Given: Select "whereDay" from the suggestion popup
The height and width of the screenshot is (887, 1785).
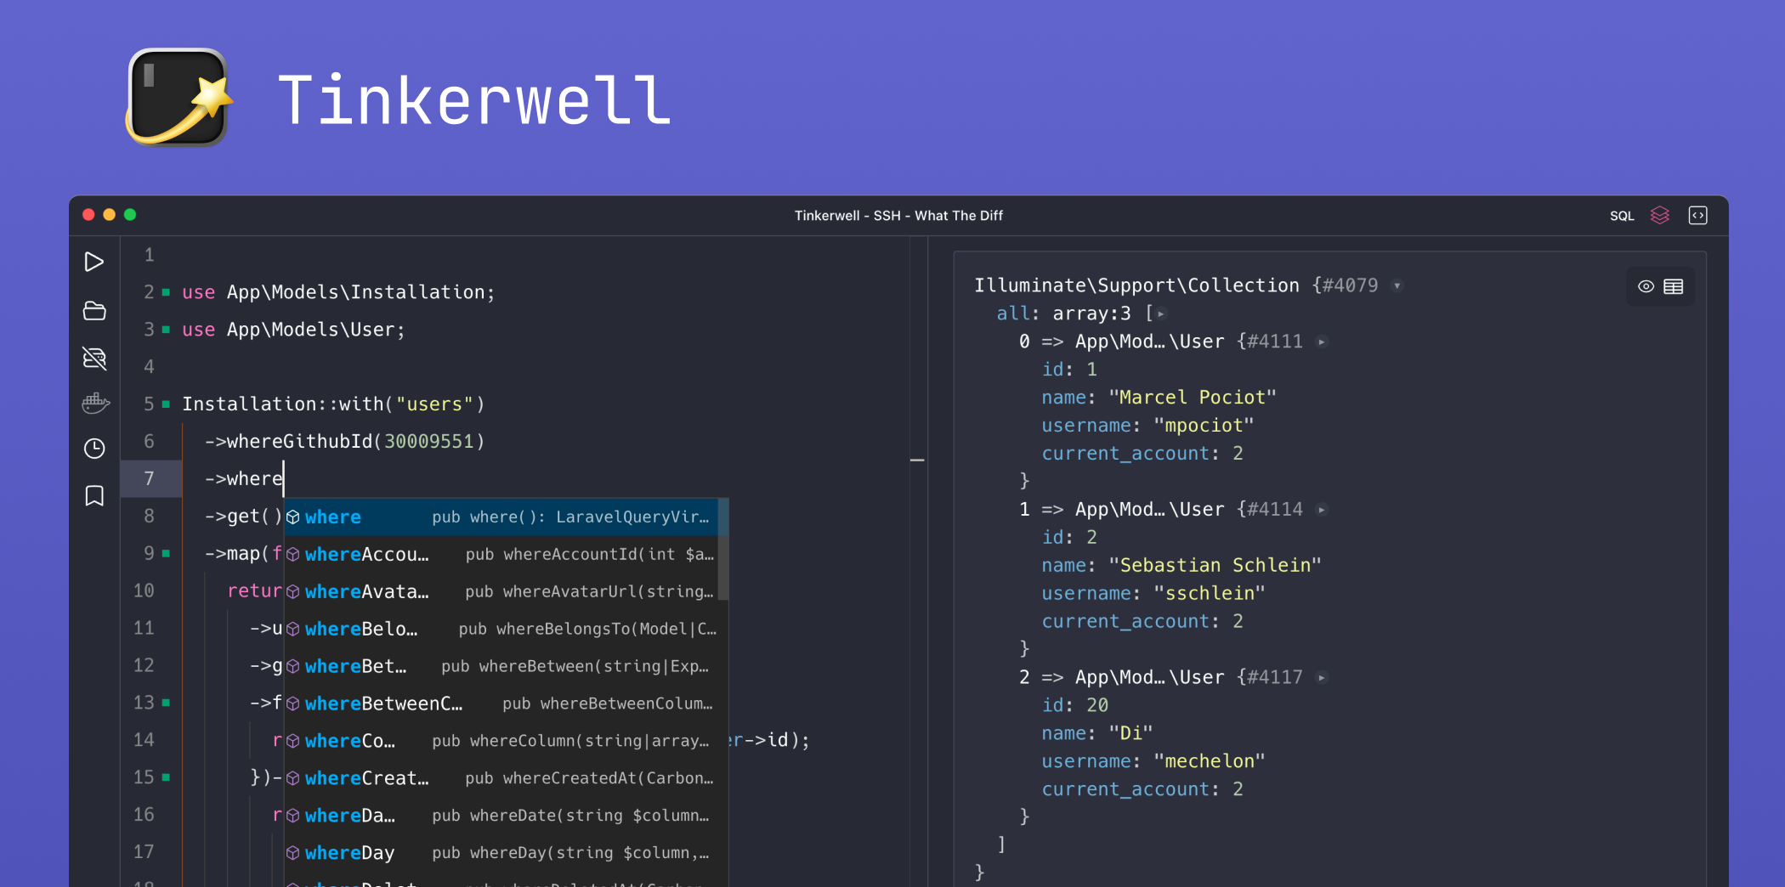Looking at the screenshot, I should pos(348,852).
